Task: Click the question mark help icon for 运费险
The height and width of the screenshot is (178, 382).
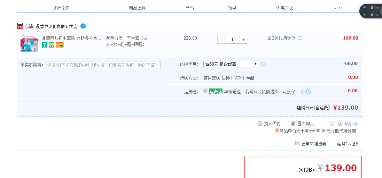Action: (308, 92)
